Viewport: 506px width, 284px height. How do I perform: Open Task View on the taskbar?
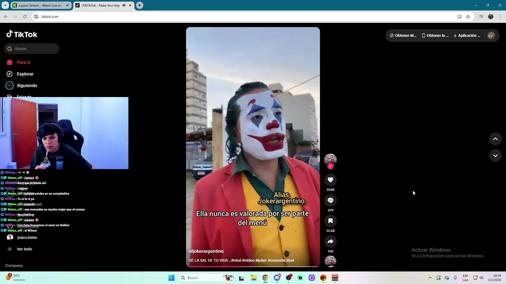coord(242,278)
